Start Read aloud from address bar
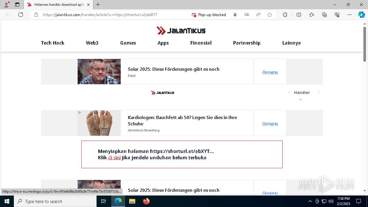Screen dimensions: 368x207 pos(258,15)
